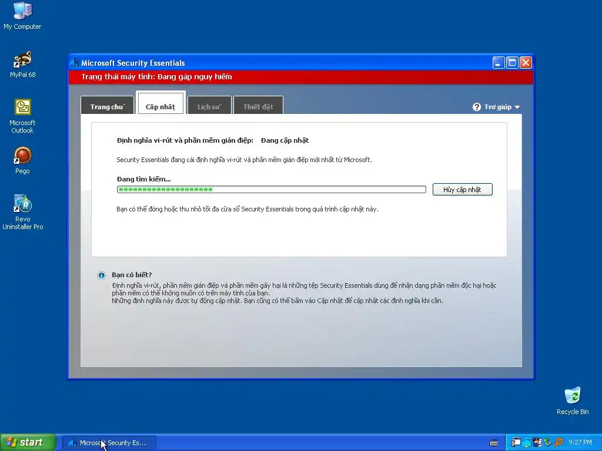
Task: Maximize the Security Essentials window
Action: (512, 62)
